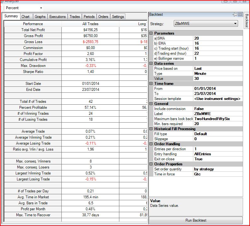Select Exit on close True field

[x=218, y=159]
